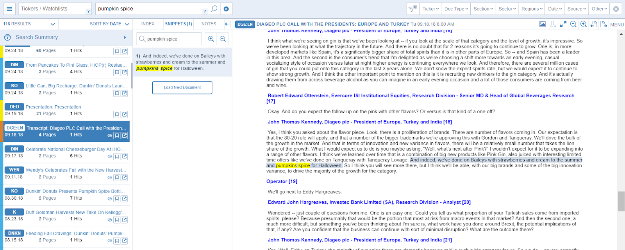
Task: Open 'Duff Goldman Harvests' result in new window
Action: click(124, 220)
